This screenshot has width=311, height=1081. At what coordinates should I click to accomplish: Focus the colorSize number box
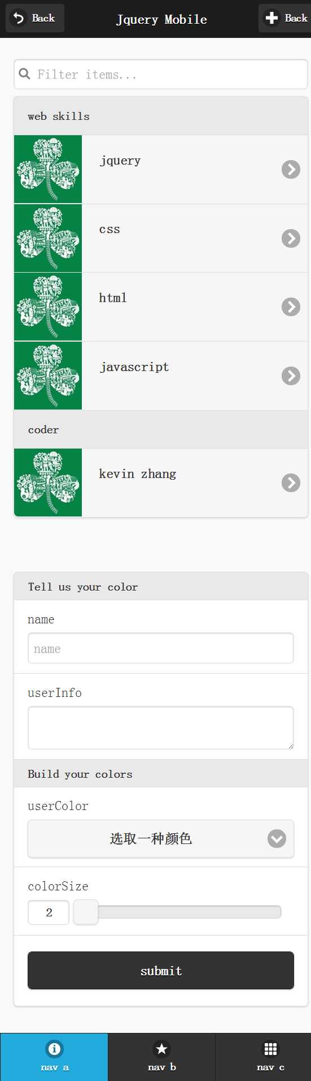click(x=49, y=912)
